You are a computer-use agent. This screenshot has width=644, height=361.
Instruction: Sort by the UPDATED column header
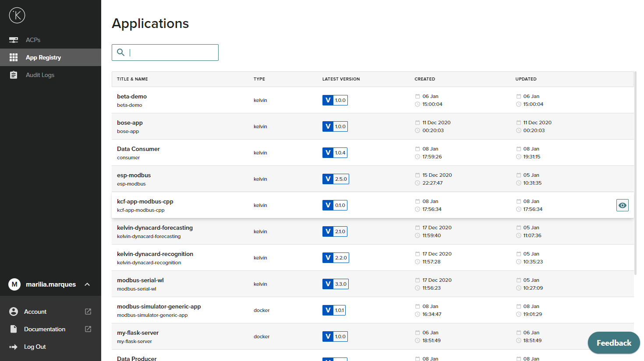(x=526, y=79)
